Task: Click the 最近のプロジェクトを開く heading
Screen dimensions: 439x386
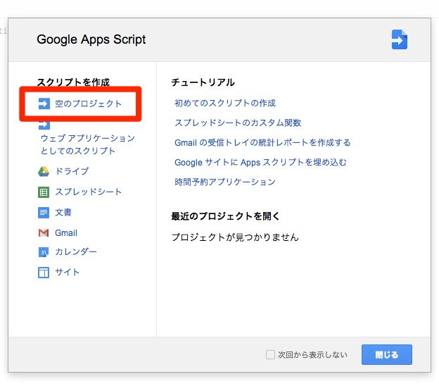Action: pyautogui.click(x=225, y=216)
